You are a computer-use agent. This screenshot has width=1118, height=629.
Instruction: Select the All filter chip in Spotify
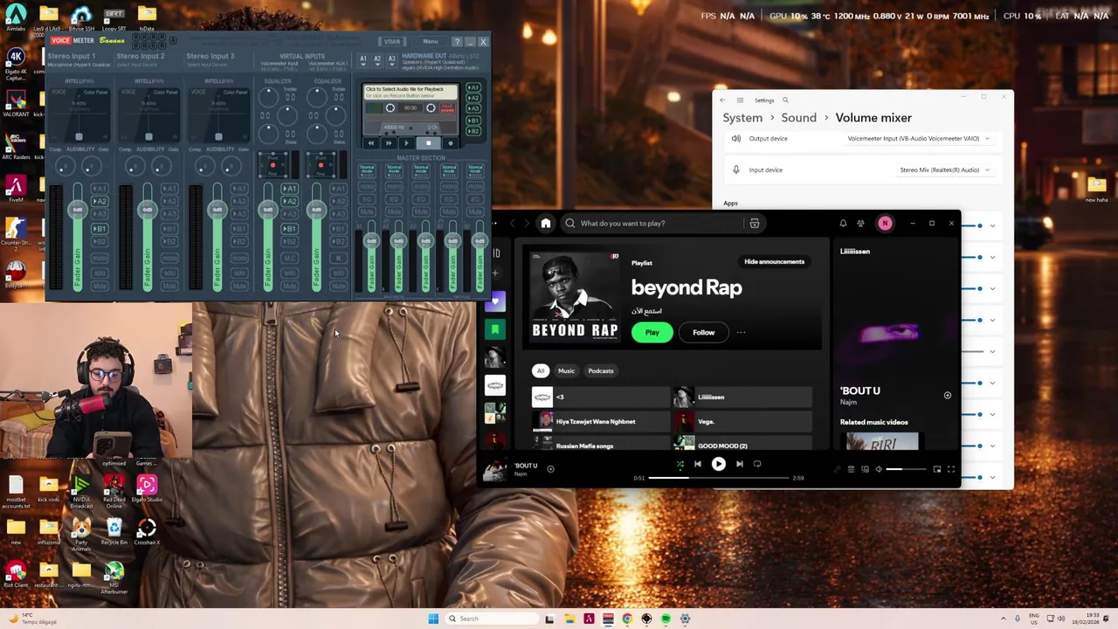point(541,370)
